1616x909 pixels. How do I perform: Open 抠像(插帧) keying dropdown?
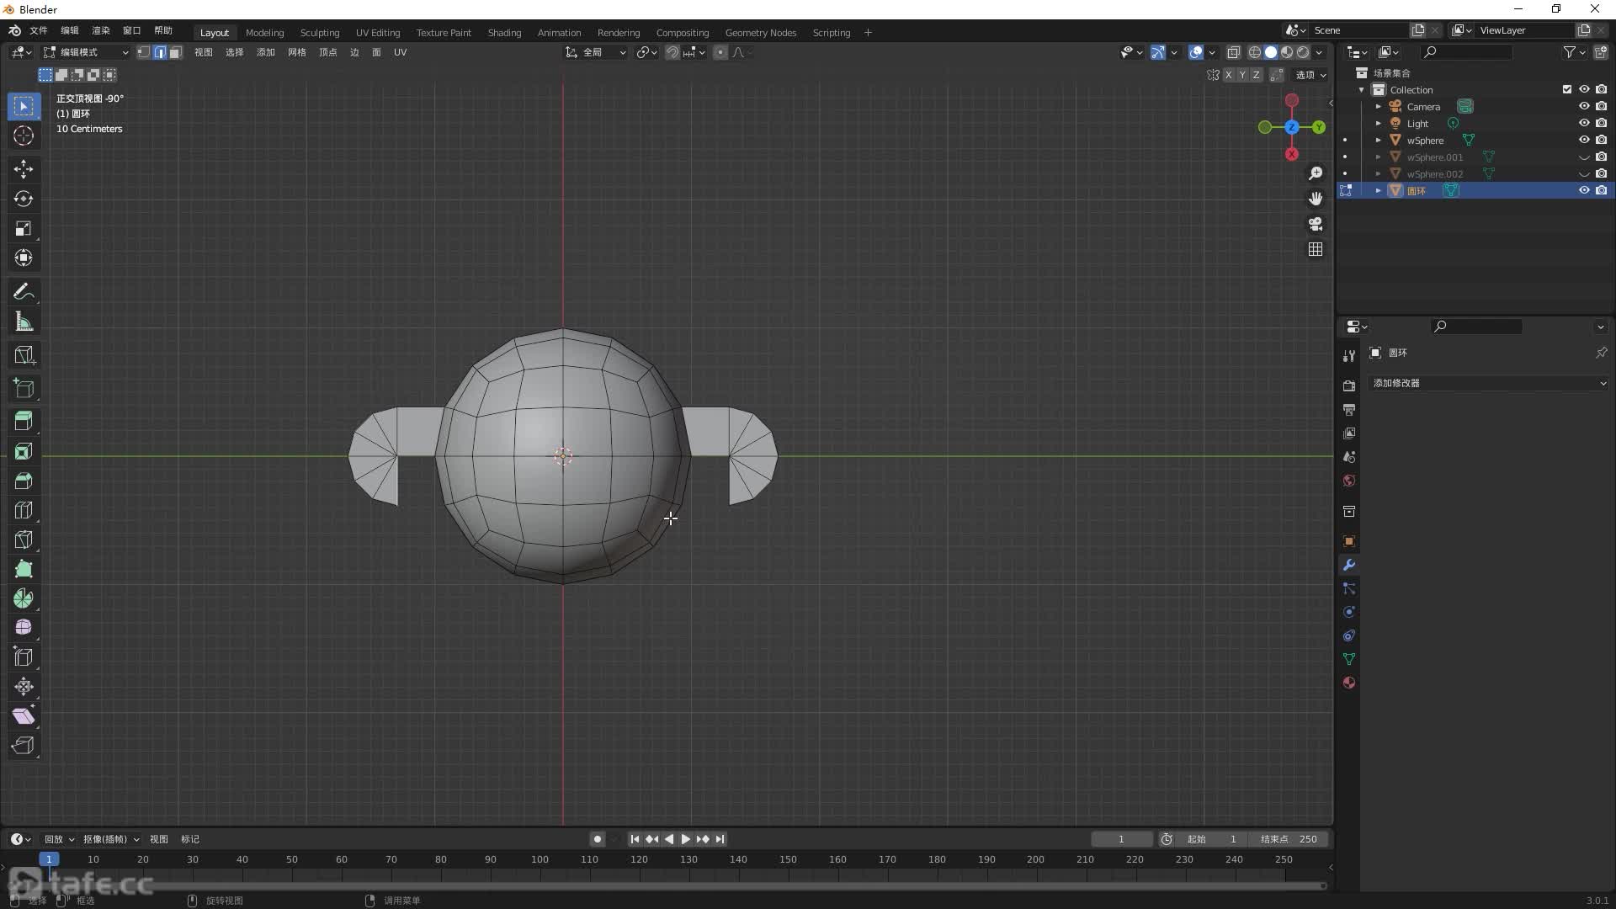pyautogui.click(x=110, y=839)
